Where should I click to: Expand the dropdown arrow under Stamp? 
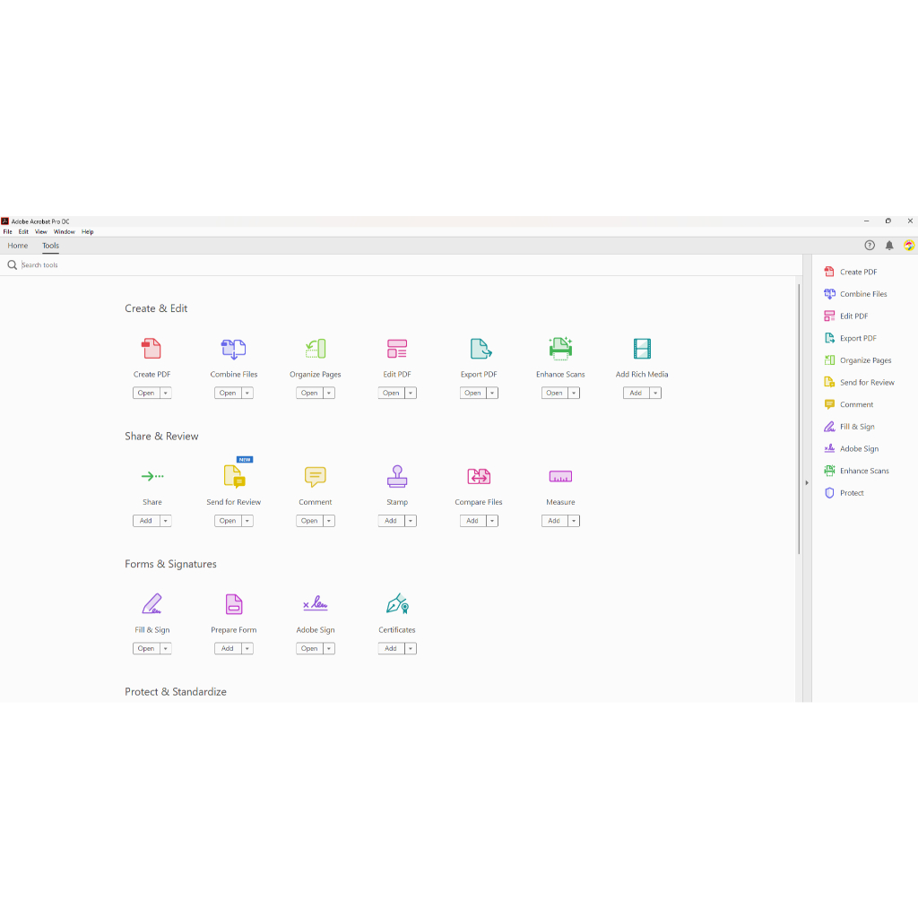(411, 521)
